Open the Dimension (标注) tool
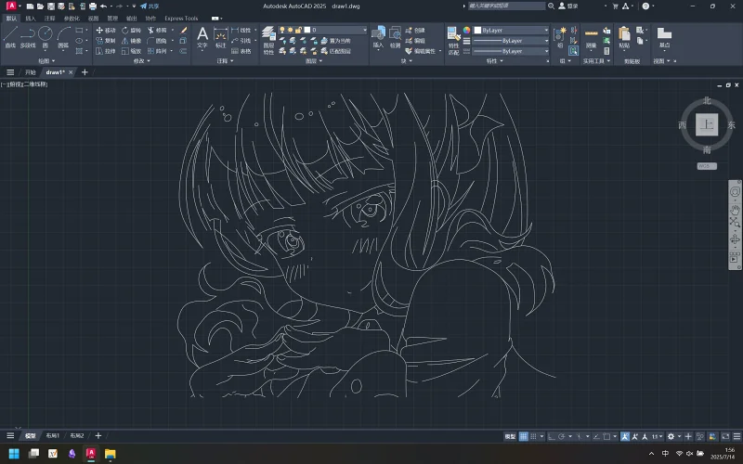743x464 pixels. (x=221, y=37)
